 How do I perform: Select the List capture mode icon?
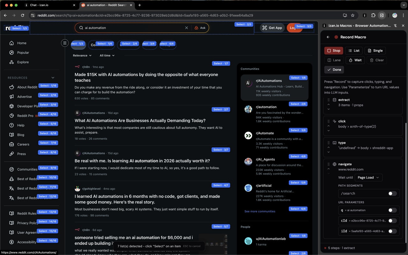[x=350, y=50]
